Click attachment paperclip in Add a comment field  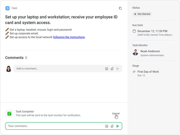click(x=112, y=69)
